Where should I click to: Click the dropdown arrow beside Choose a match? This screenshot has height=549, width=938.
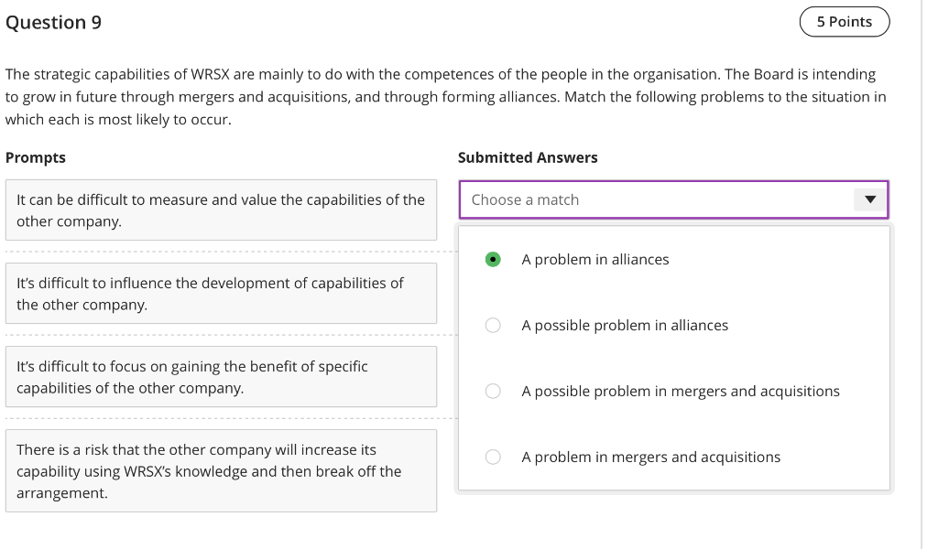click(x=870, y=199)
